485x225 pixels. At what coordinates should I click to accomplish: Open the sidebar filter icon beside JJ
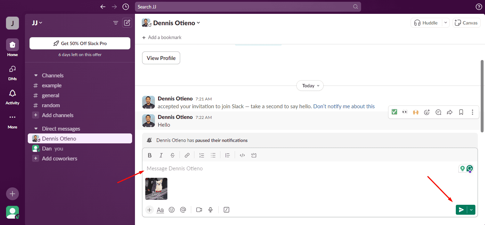pos(115,23)
